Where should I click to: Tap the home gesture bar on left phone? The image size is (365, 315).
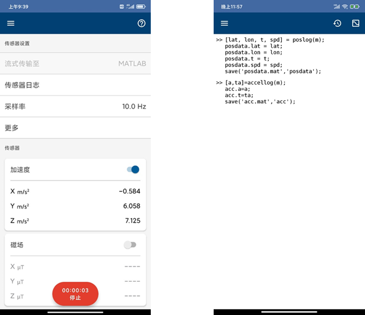pos(75,312)
